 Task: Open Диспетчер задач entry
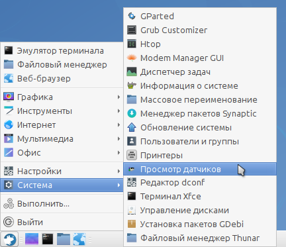coord(200,72)
